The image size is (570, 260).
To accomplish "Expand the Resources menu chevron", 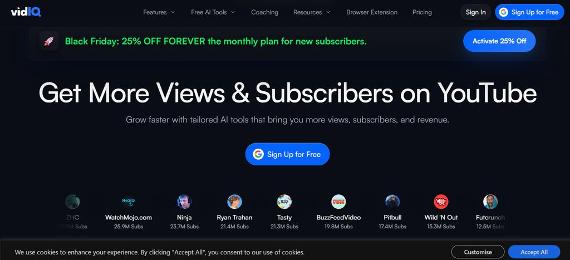I will click(328, 12).
